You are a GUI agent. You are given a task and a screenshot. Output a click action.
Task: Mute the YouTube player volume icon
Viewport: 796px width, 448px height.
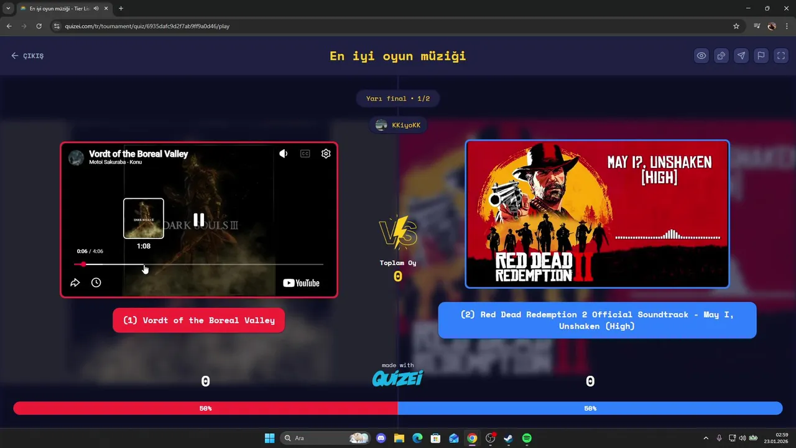[x=284, y=154]
